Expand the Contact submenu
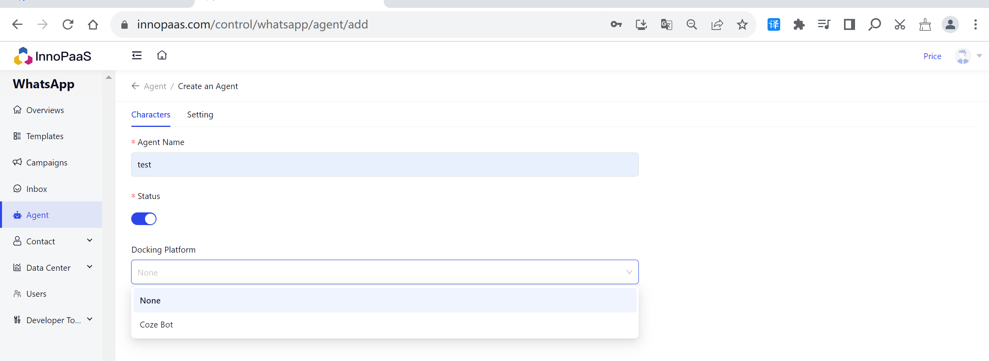 (90, 241)
